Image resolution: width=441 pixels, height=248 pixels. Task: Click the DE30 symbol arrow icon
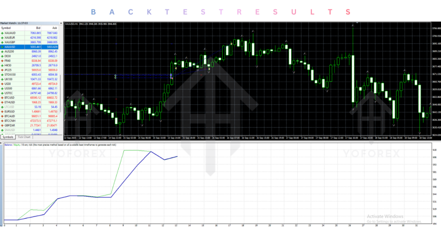3,56
